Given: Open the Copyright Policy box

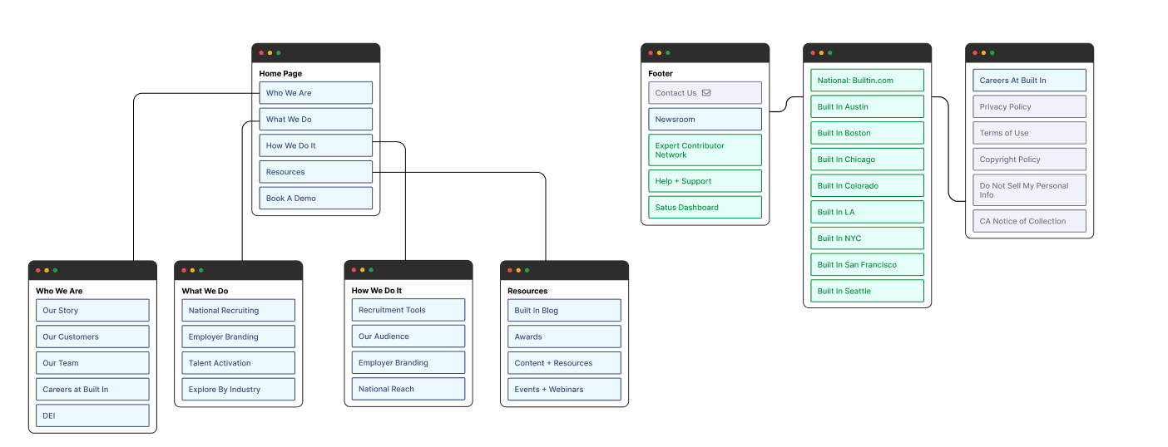Looking at the screenshot, I should [x=1030, y=160].
